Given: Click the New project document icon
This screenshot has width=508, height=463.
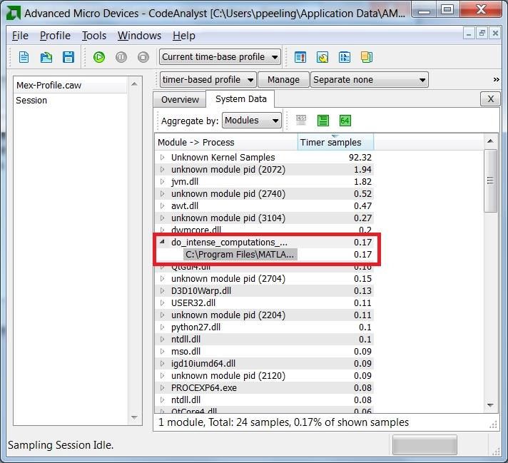Looking at the screenshot, I should (24, 57).
